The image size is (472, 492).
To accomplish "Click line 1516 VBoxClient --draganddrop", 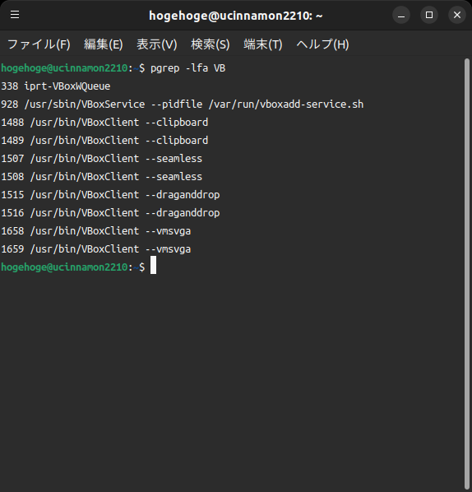I will [x=110, y=213].
